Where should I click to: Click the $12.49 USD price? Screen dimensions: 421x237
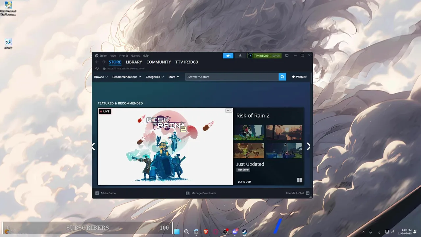coord(244,182)
